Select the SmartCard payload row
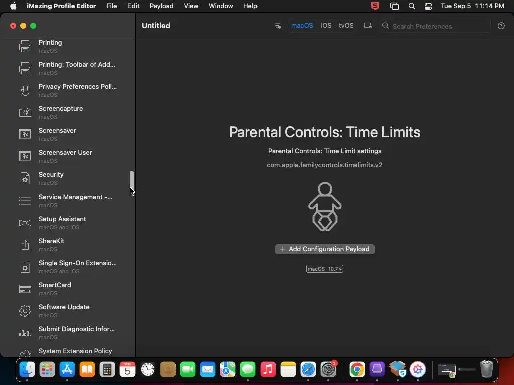514x385 pixels. coord(68,289)
